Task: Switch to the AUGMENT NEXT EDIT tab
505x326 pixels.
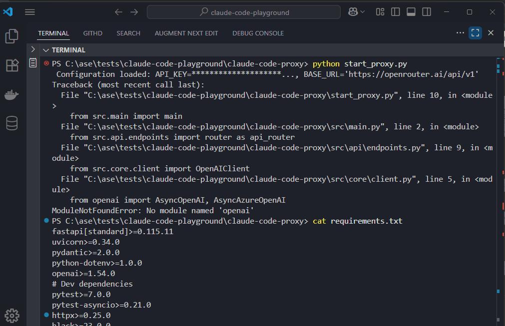Action: coord(186,33)
